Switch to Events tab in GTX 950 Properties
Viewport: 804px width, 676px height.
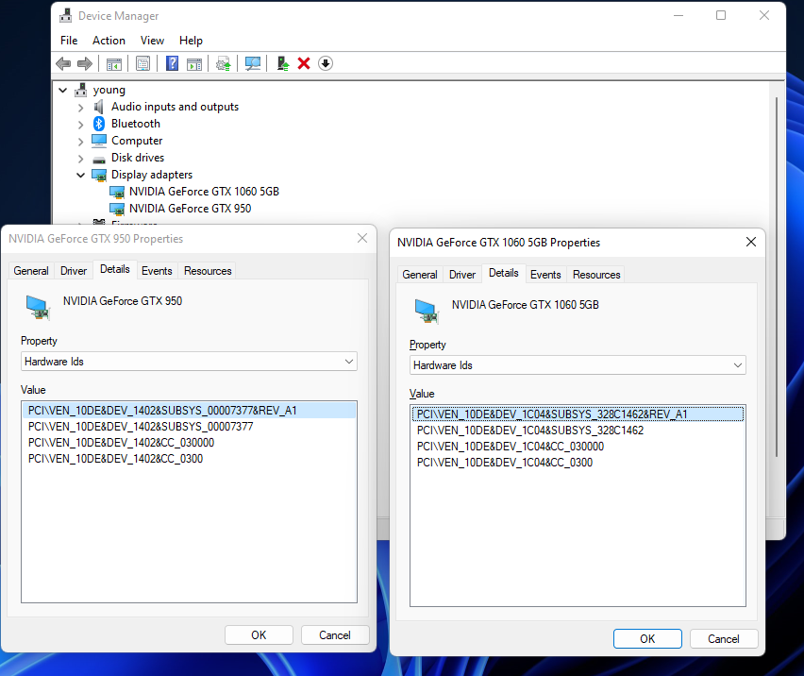point(157,271)
